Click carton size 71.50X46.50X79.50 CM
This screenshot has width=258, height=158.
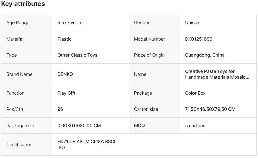click(210, 109)
